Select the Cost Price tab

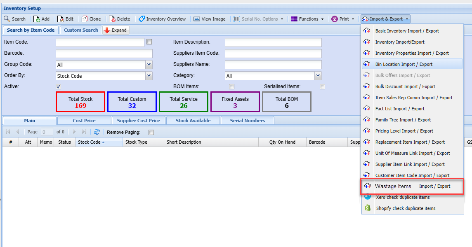(84, 121)
